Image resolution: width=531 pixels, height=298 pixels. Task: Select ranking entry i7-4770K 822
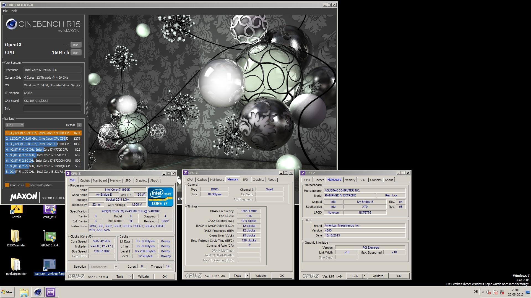43,150
